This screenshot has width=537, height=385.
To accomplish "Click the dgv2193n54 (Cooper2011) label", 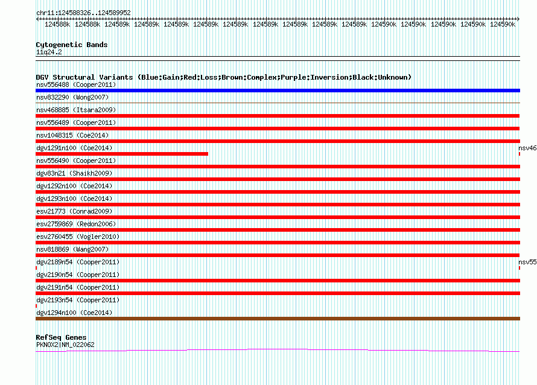I will (x=78, y=300).
